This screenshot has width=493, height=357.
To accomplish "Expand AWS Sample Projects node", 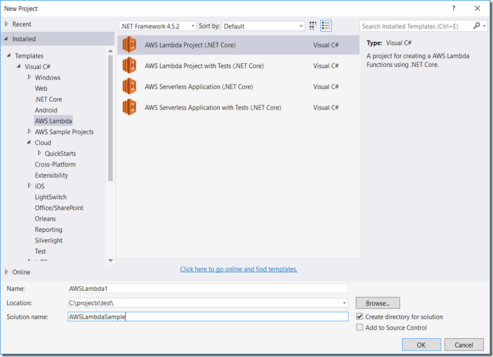I will point(29,132).
